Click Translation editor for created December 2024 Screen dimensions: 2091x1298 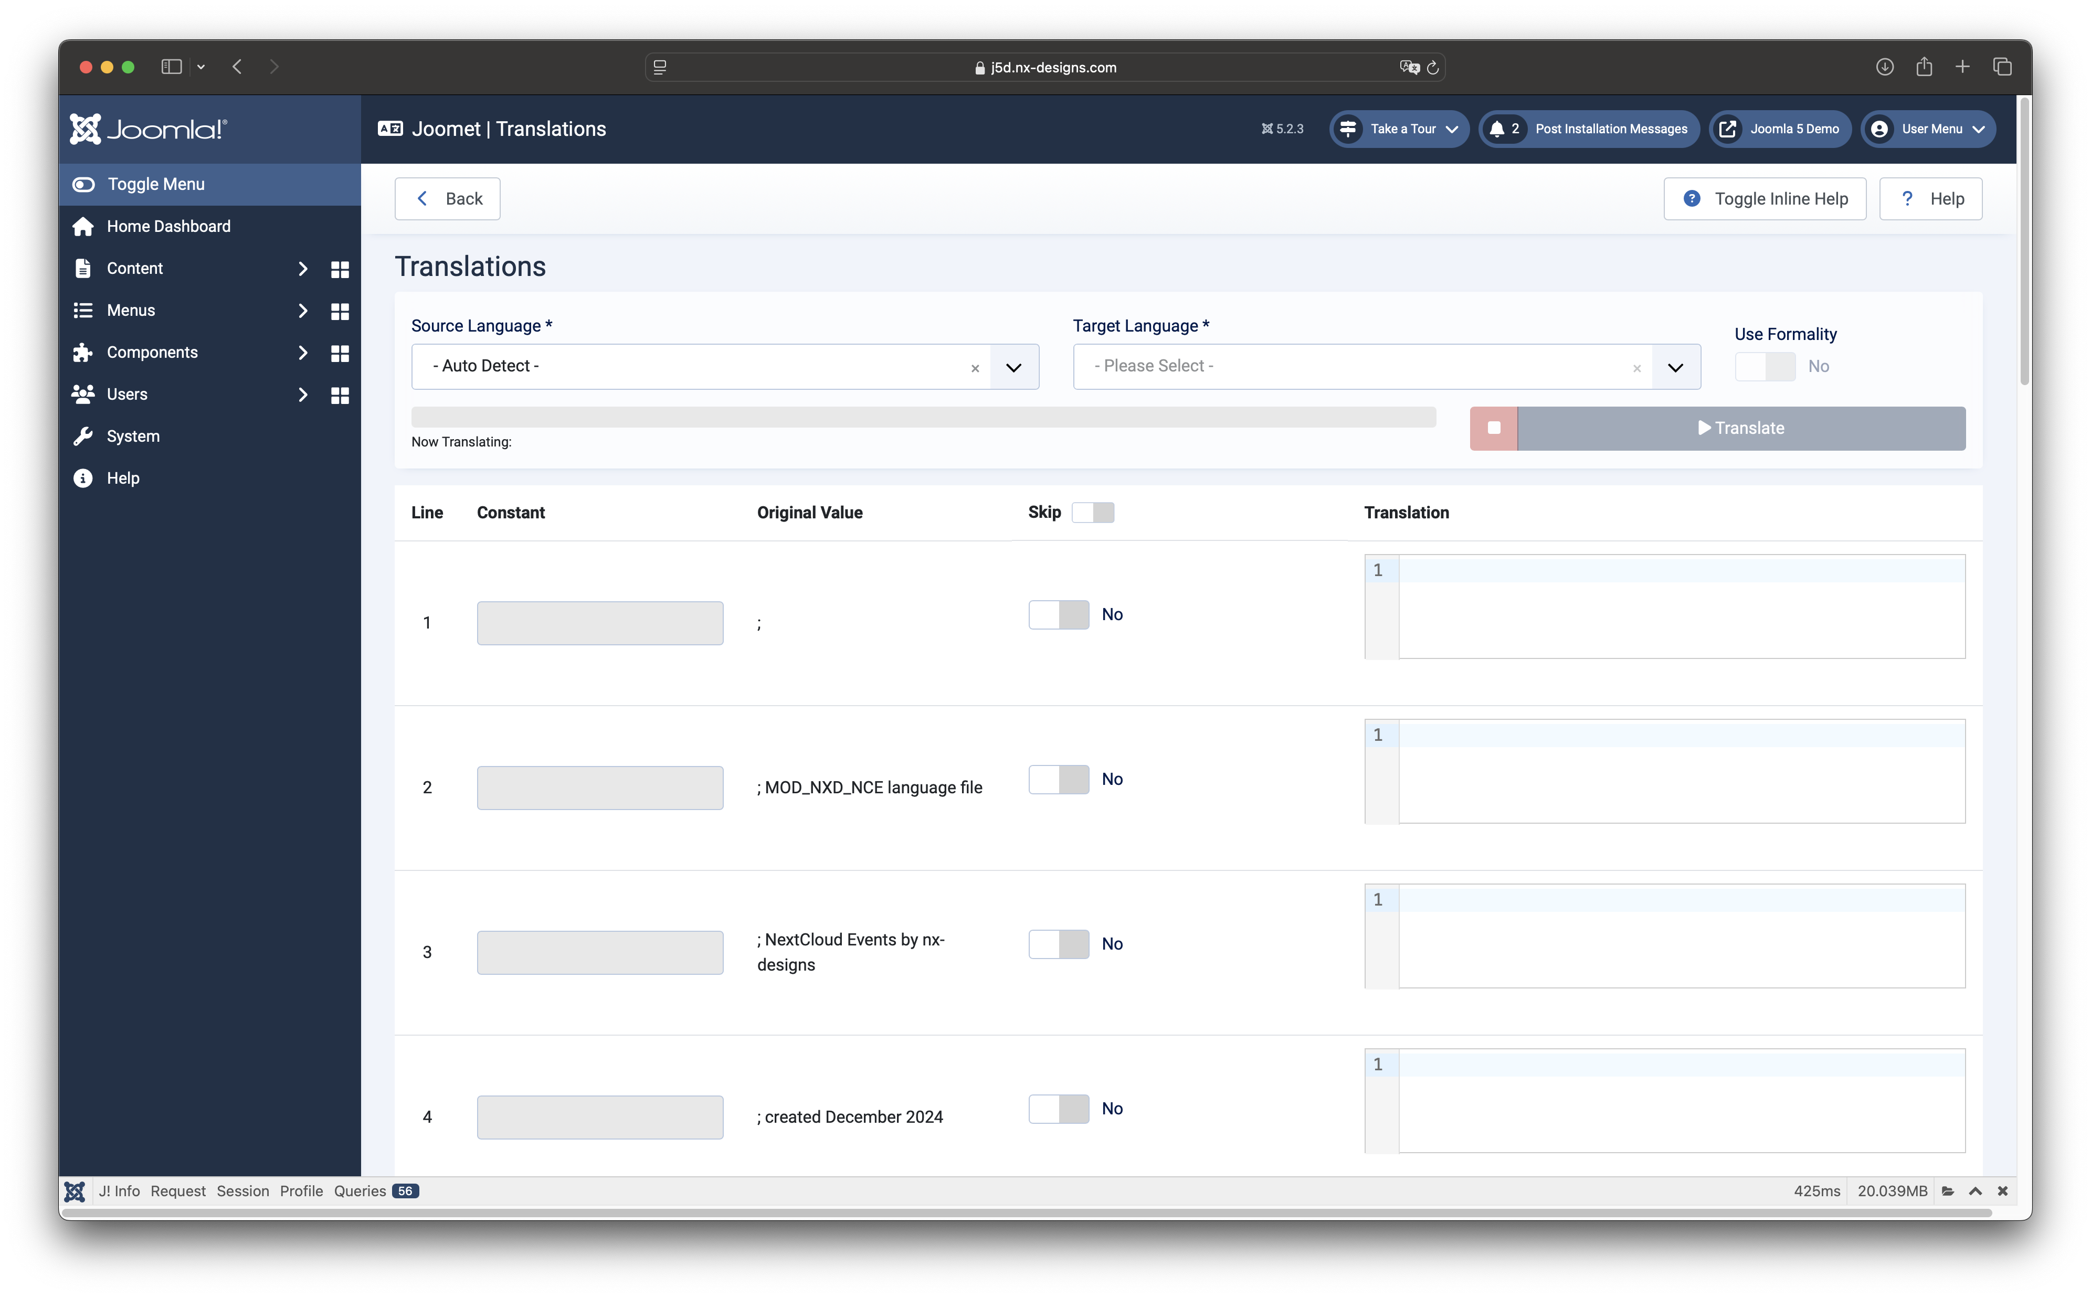click(1664, 1101)
